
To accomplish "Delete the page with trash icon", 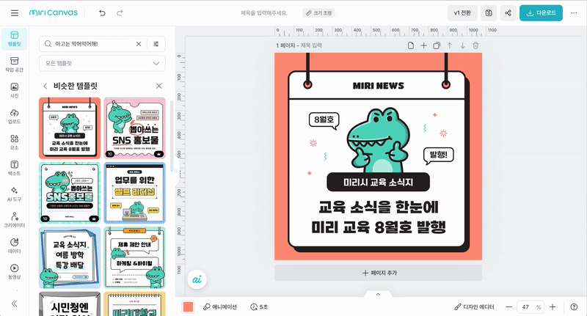I will tap(475, 45).
